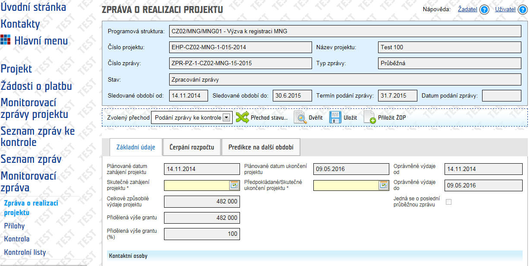Click the Uživatel help link
The width and height of the screenshot is (530, 266).
505,9
